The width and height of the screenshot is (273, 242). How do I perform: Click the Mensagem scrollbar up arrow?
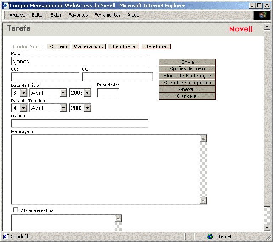203,139
